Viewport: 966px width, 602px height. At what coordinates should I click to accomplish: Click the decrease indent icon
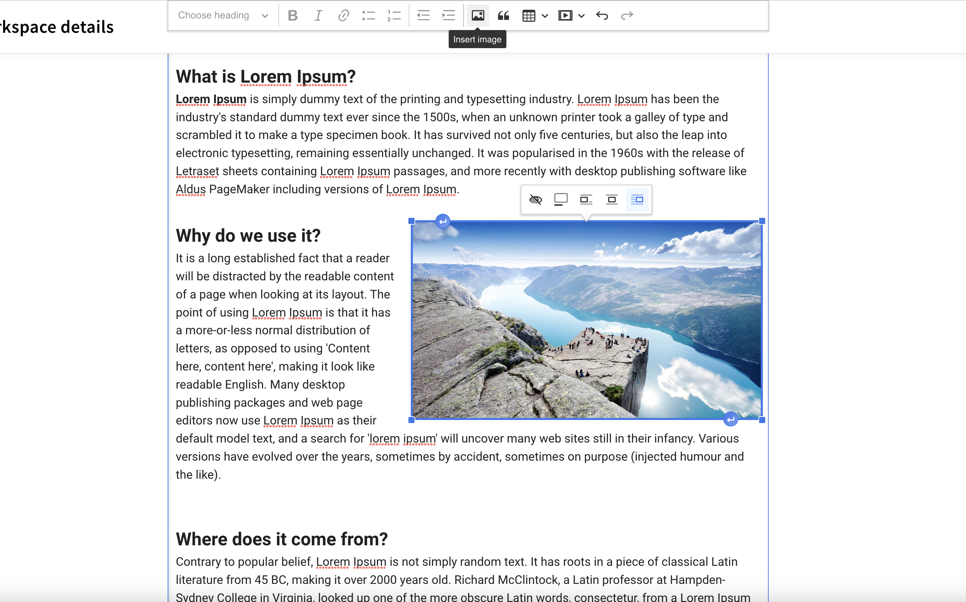423,15
